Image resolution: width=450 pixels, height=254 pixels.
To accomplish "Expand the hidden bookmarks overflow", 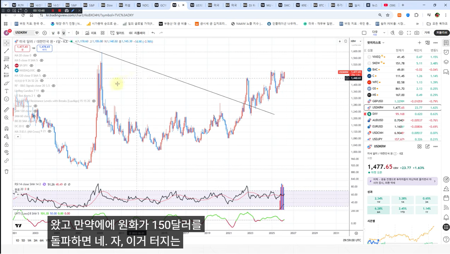I will (x=417, y=24).
